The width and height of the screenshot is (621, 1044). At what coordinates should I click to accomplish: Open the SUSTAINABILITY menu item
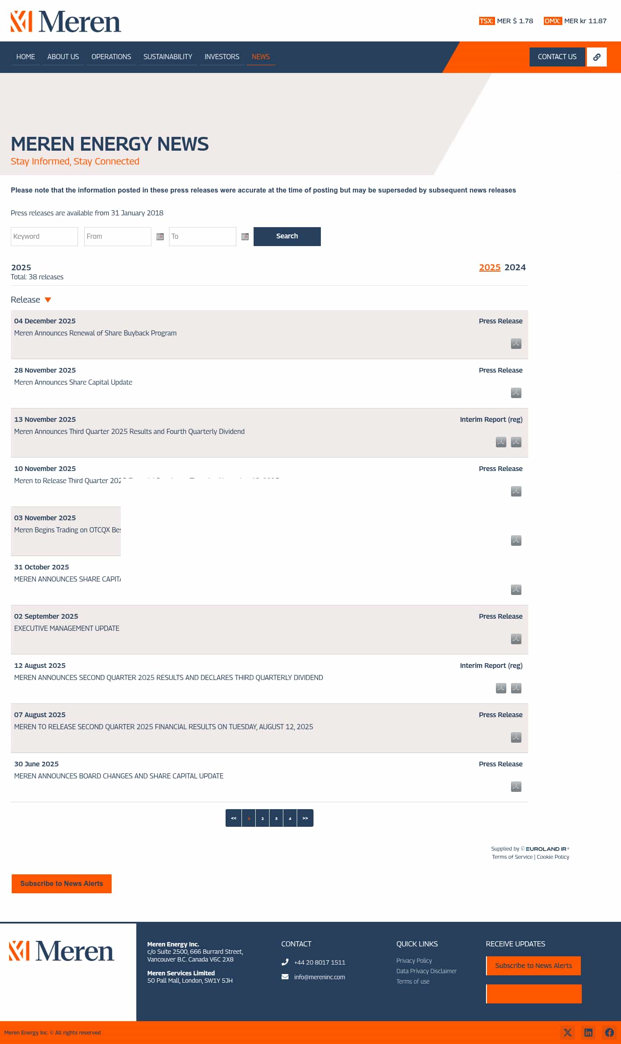point(167,57)
